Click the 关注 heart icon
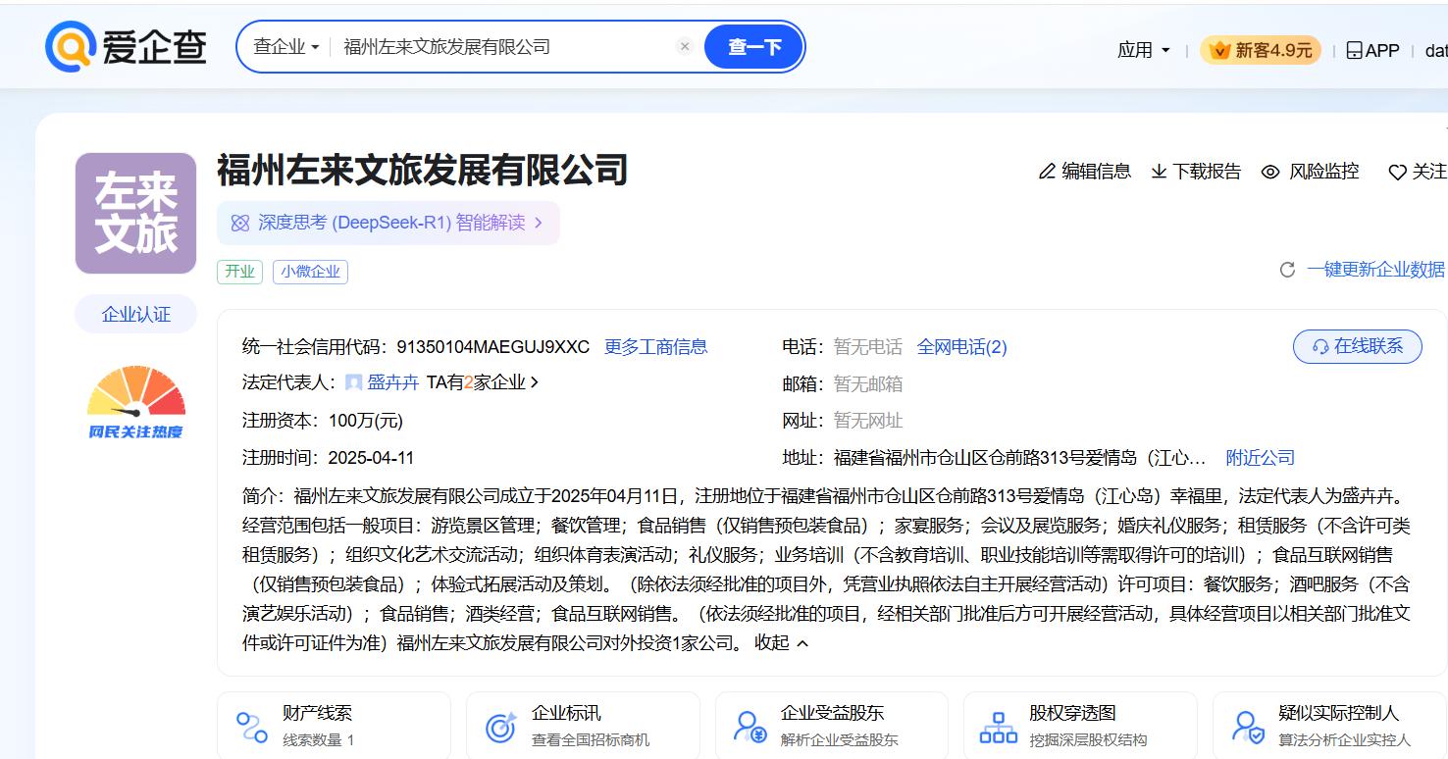This screenshot has width=1448, height=759. (x=1397, y=173)
